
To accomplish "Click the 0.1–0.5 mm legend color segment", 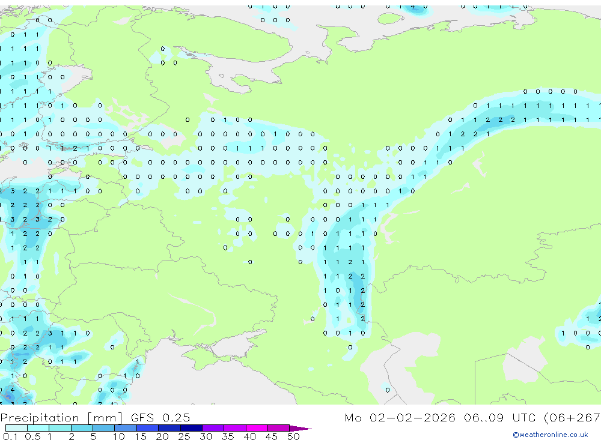I will coord(16,428).
